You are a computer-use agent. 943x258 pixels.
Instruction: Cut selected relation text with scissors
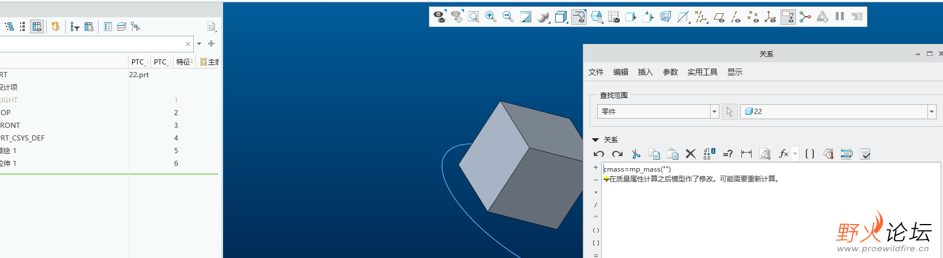636,154
